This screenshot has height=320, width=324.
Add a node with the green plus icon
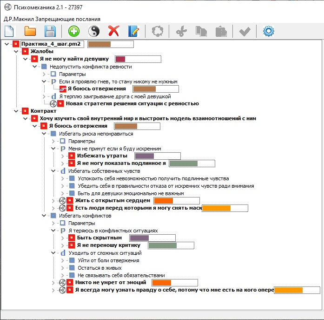(x=73, y=32)
